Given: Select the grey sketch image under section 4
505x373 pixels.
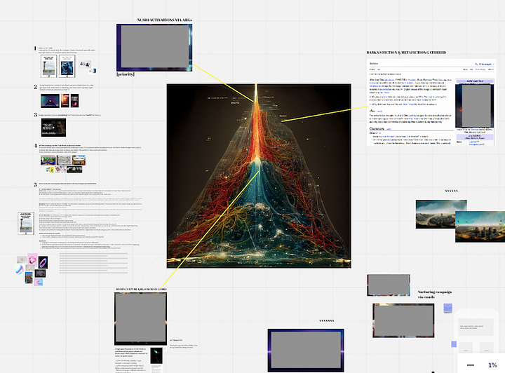Looking at the screenshot, I should click(64, 160).
